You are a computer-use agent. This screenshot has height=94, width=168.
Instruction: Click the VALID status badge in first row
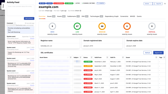pos(88,62)
